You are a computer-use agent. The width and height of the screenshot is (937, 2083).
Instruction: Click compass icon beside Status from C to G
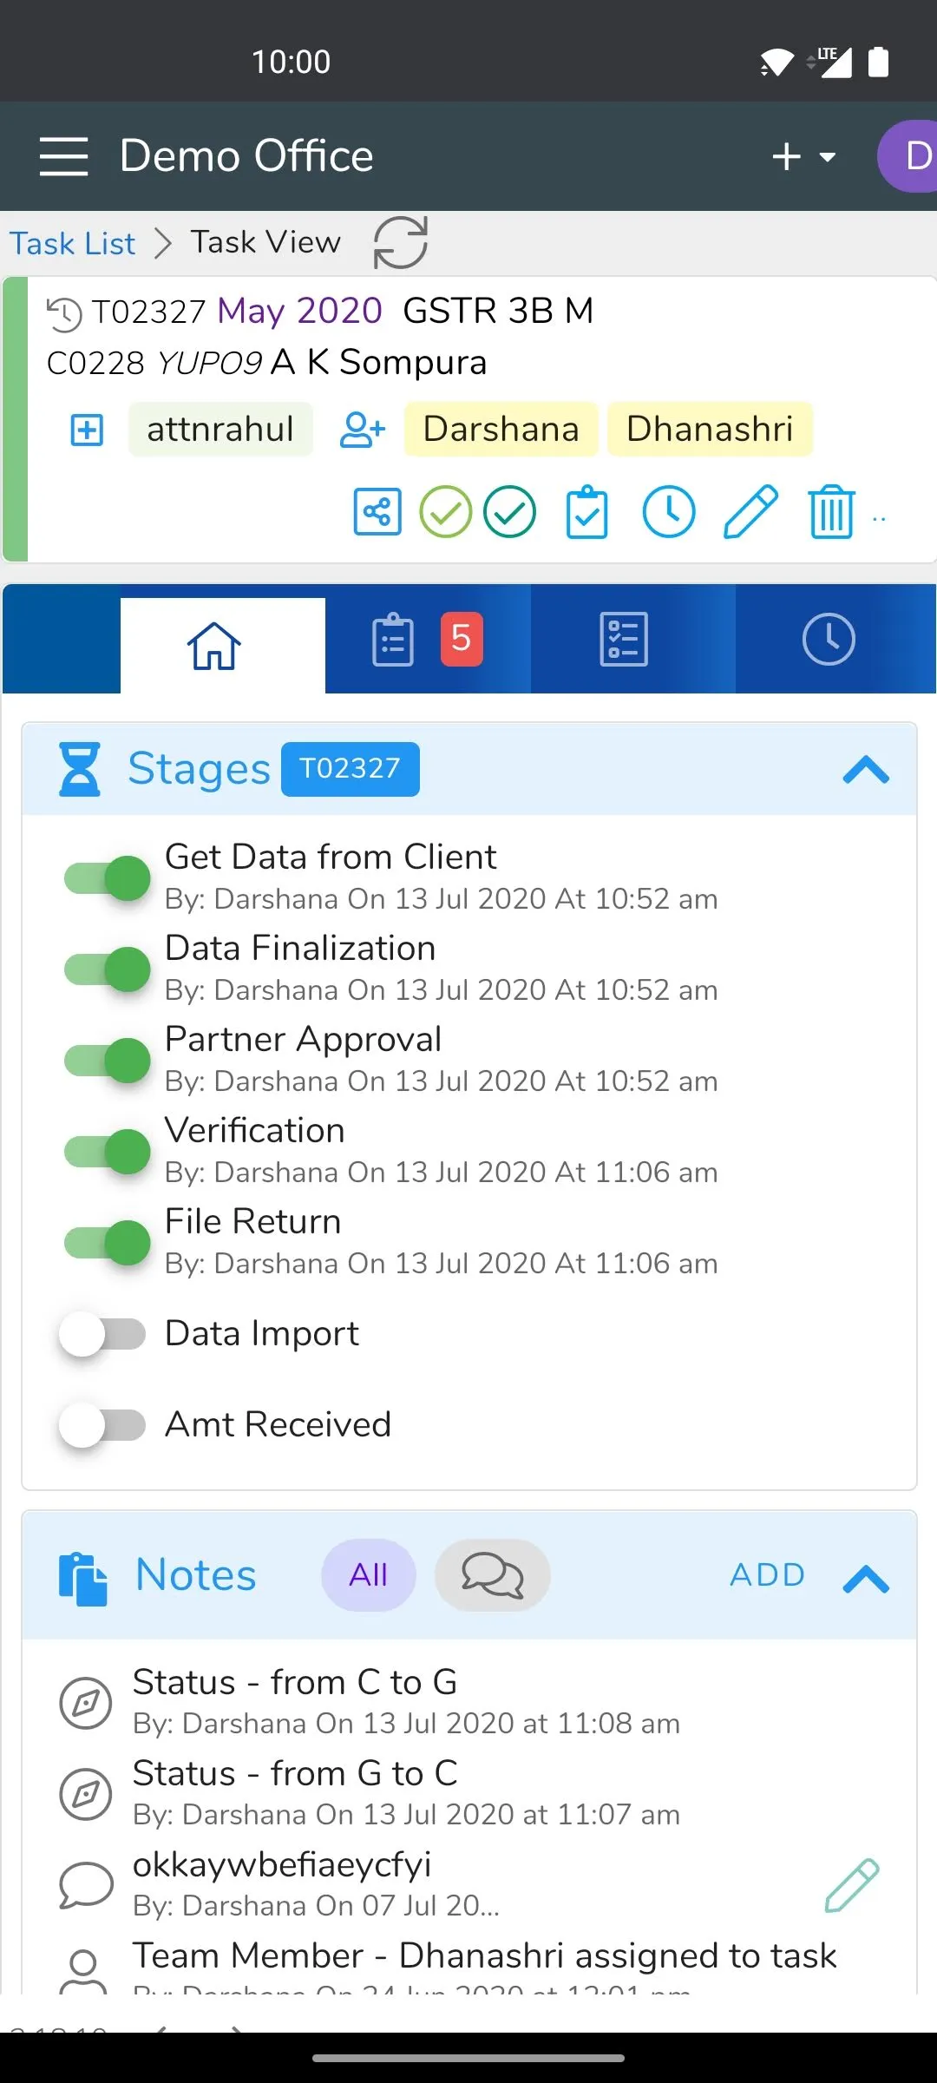85,1702
